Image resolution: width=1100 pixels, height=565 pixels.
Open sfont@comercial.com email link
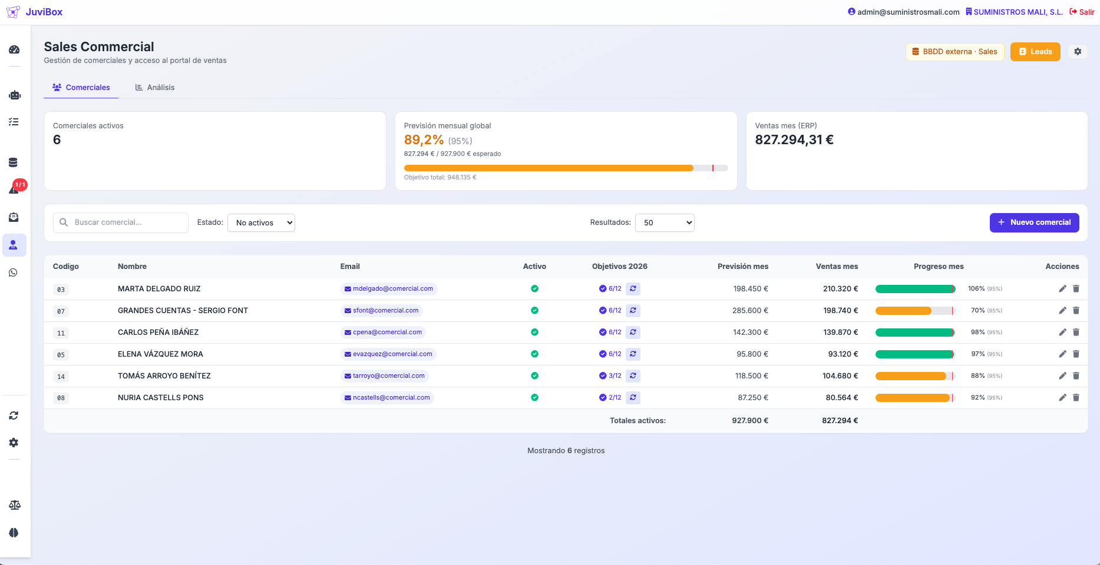(382, 311)
